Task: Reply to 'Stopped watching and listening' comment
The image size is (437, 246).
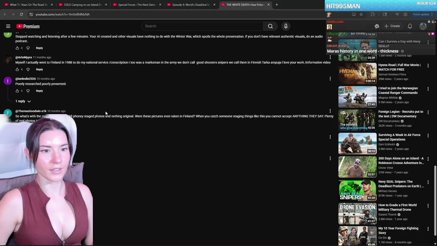Action: click(x=39, y=48)
